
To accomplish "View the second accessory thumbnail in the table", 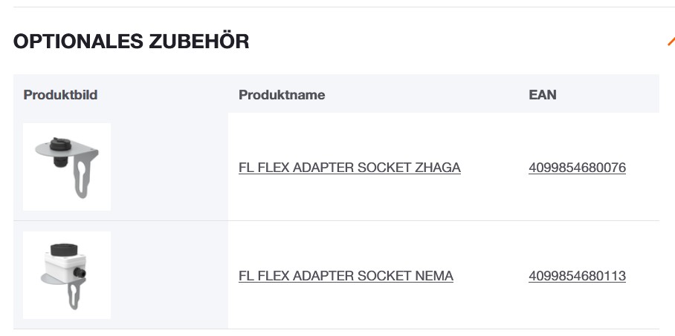I will click(67, 275).
